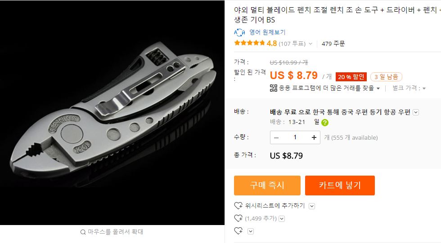Click the heart icon next to 위시리스트에 추가하기
The height and width of the screenshot is (243, 441).
[x=238, y=206]
